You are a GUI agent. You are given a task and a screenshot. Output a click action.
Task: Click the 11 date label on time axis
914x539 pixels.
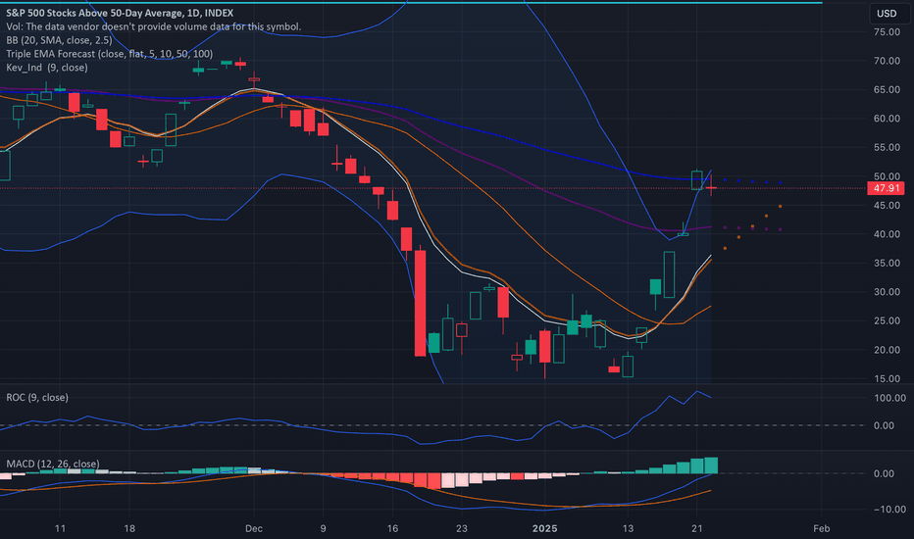point(60,528)
